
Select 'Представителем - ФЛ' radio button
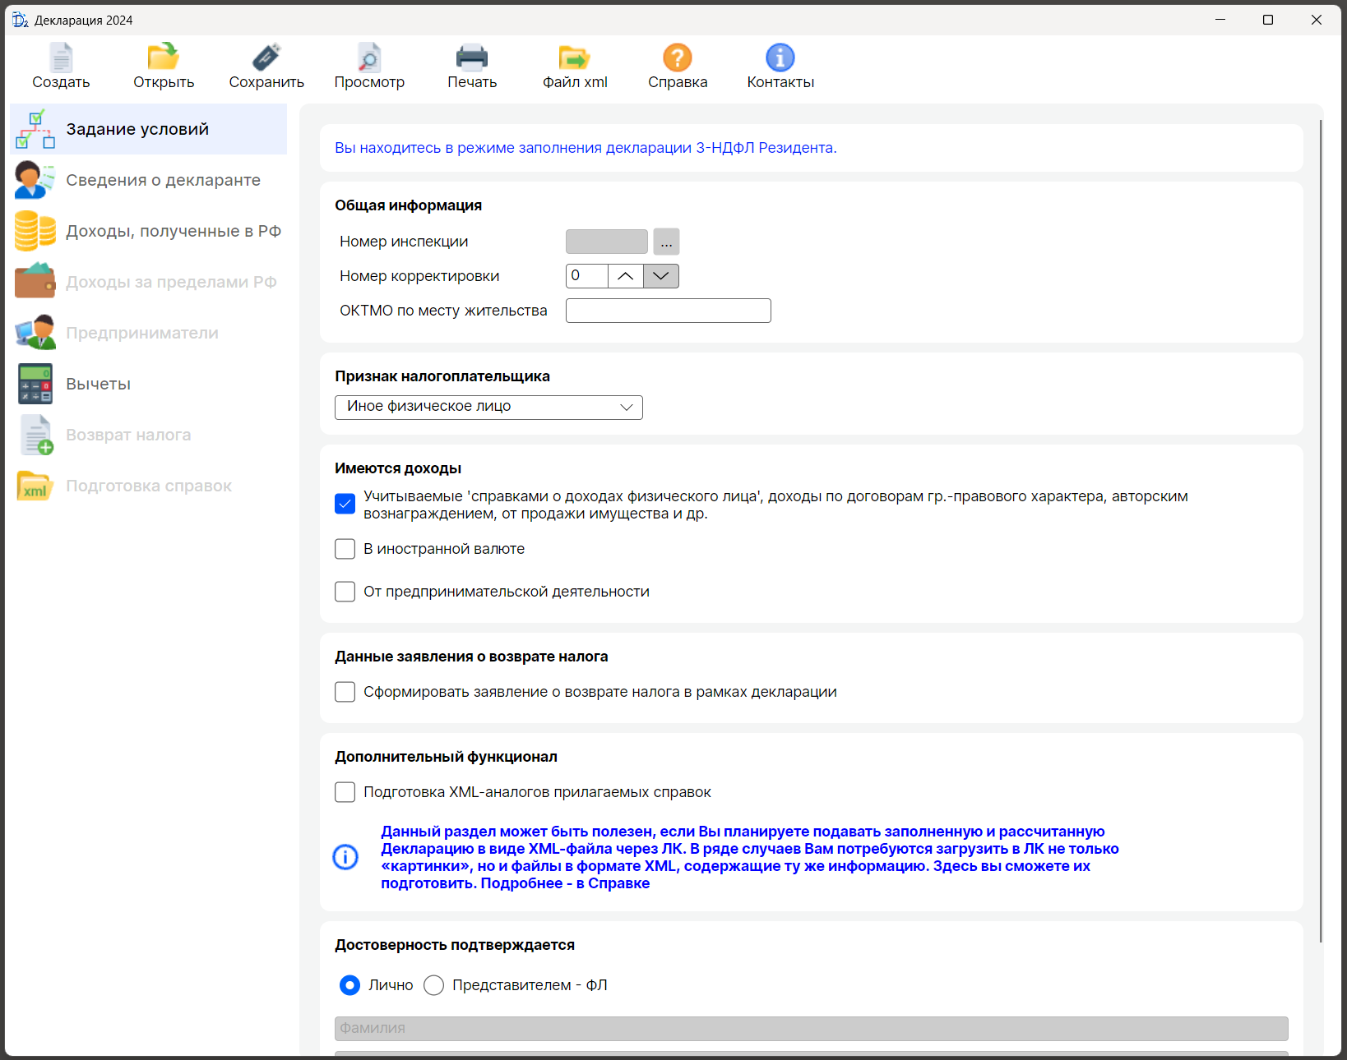[x=434, y=985]
